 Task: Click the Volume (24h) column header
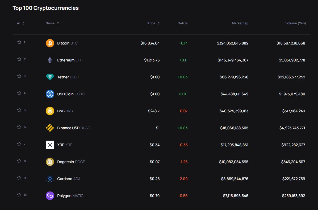295,23
